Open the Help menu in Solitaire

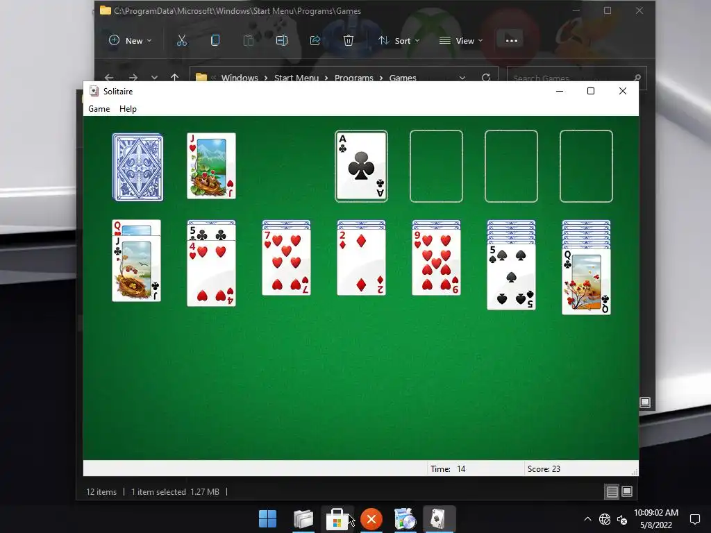click(x=128, y=109)
